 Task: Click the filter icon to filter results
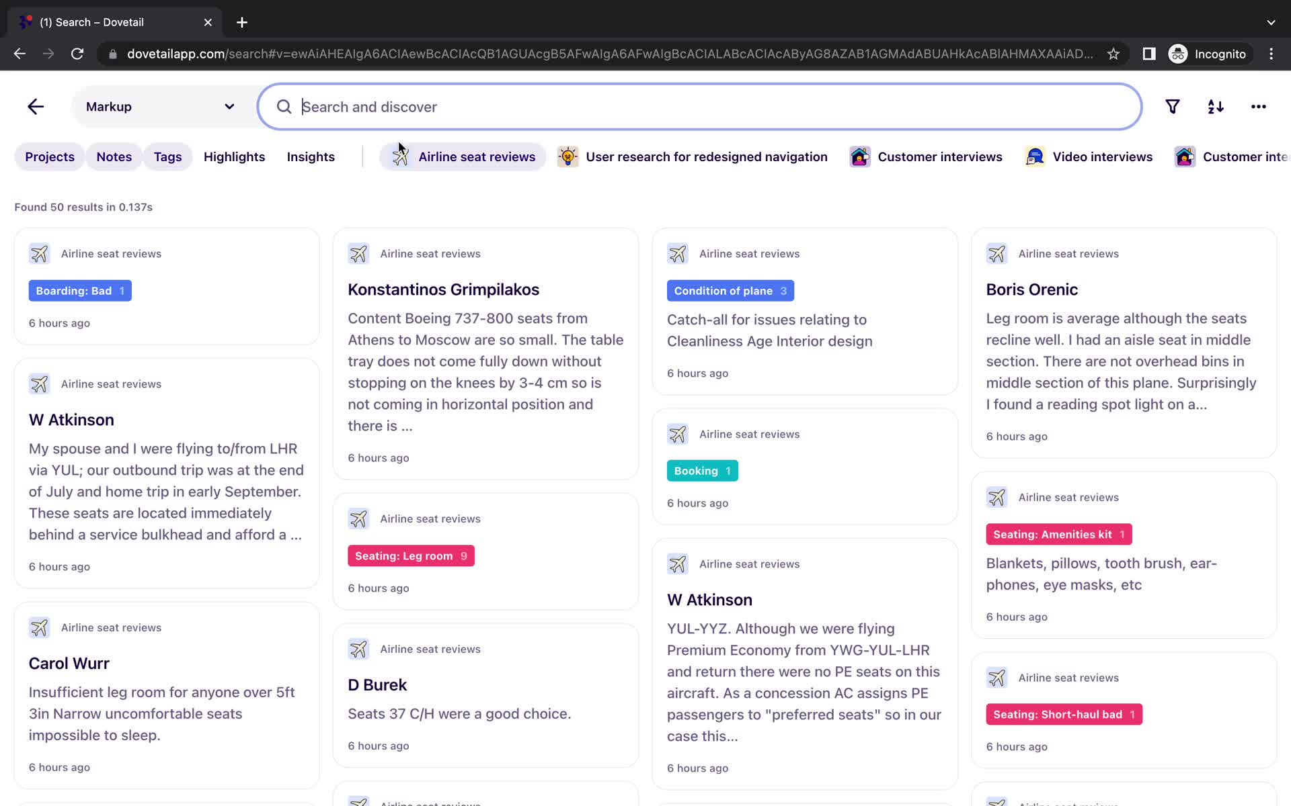pos(1172,107)
